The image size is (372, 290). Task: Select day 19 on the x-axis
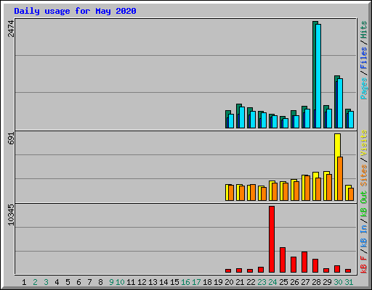pos(218,282)
